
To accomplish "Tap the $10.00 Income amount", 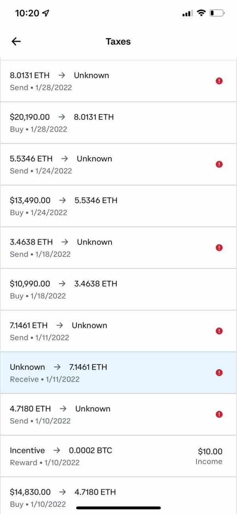I will 210,451.
